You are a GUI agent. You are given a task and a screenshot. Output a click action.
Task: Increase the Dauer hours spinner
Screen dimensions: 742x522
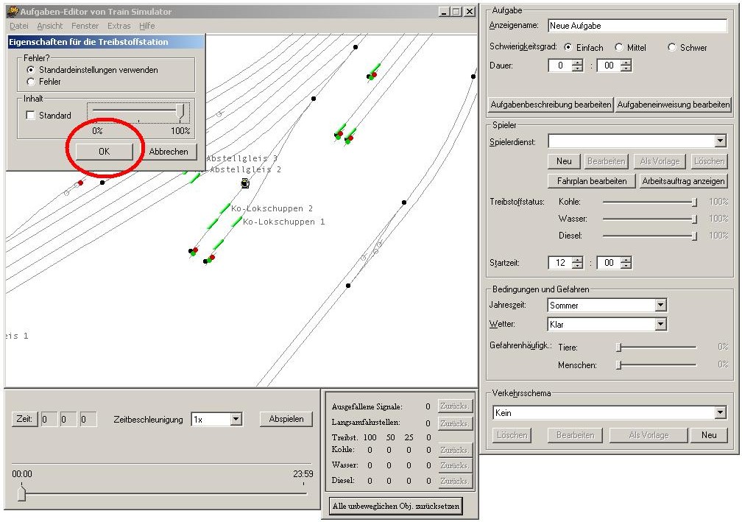pyautogui.click(x=577, y=62)
